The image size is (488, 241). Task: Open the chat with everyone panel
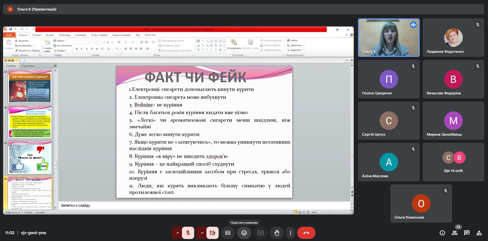tap(467, 233)
